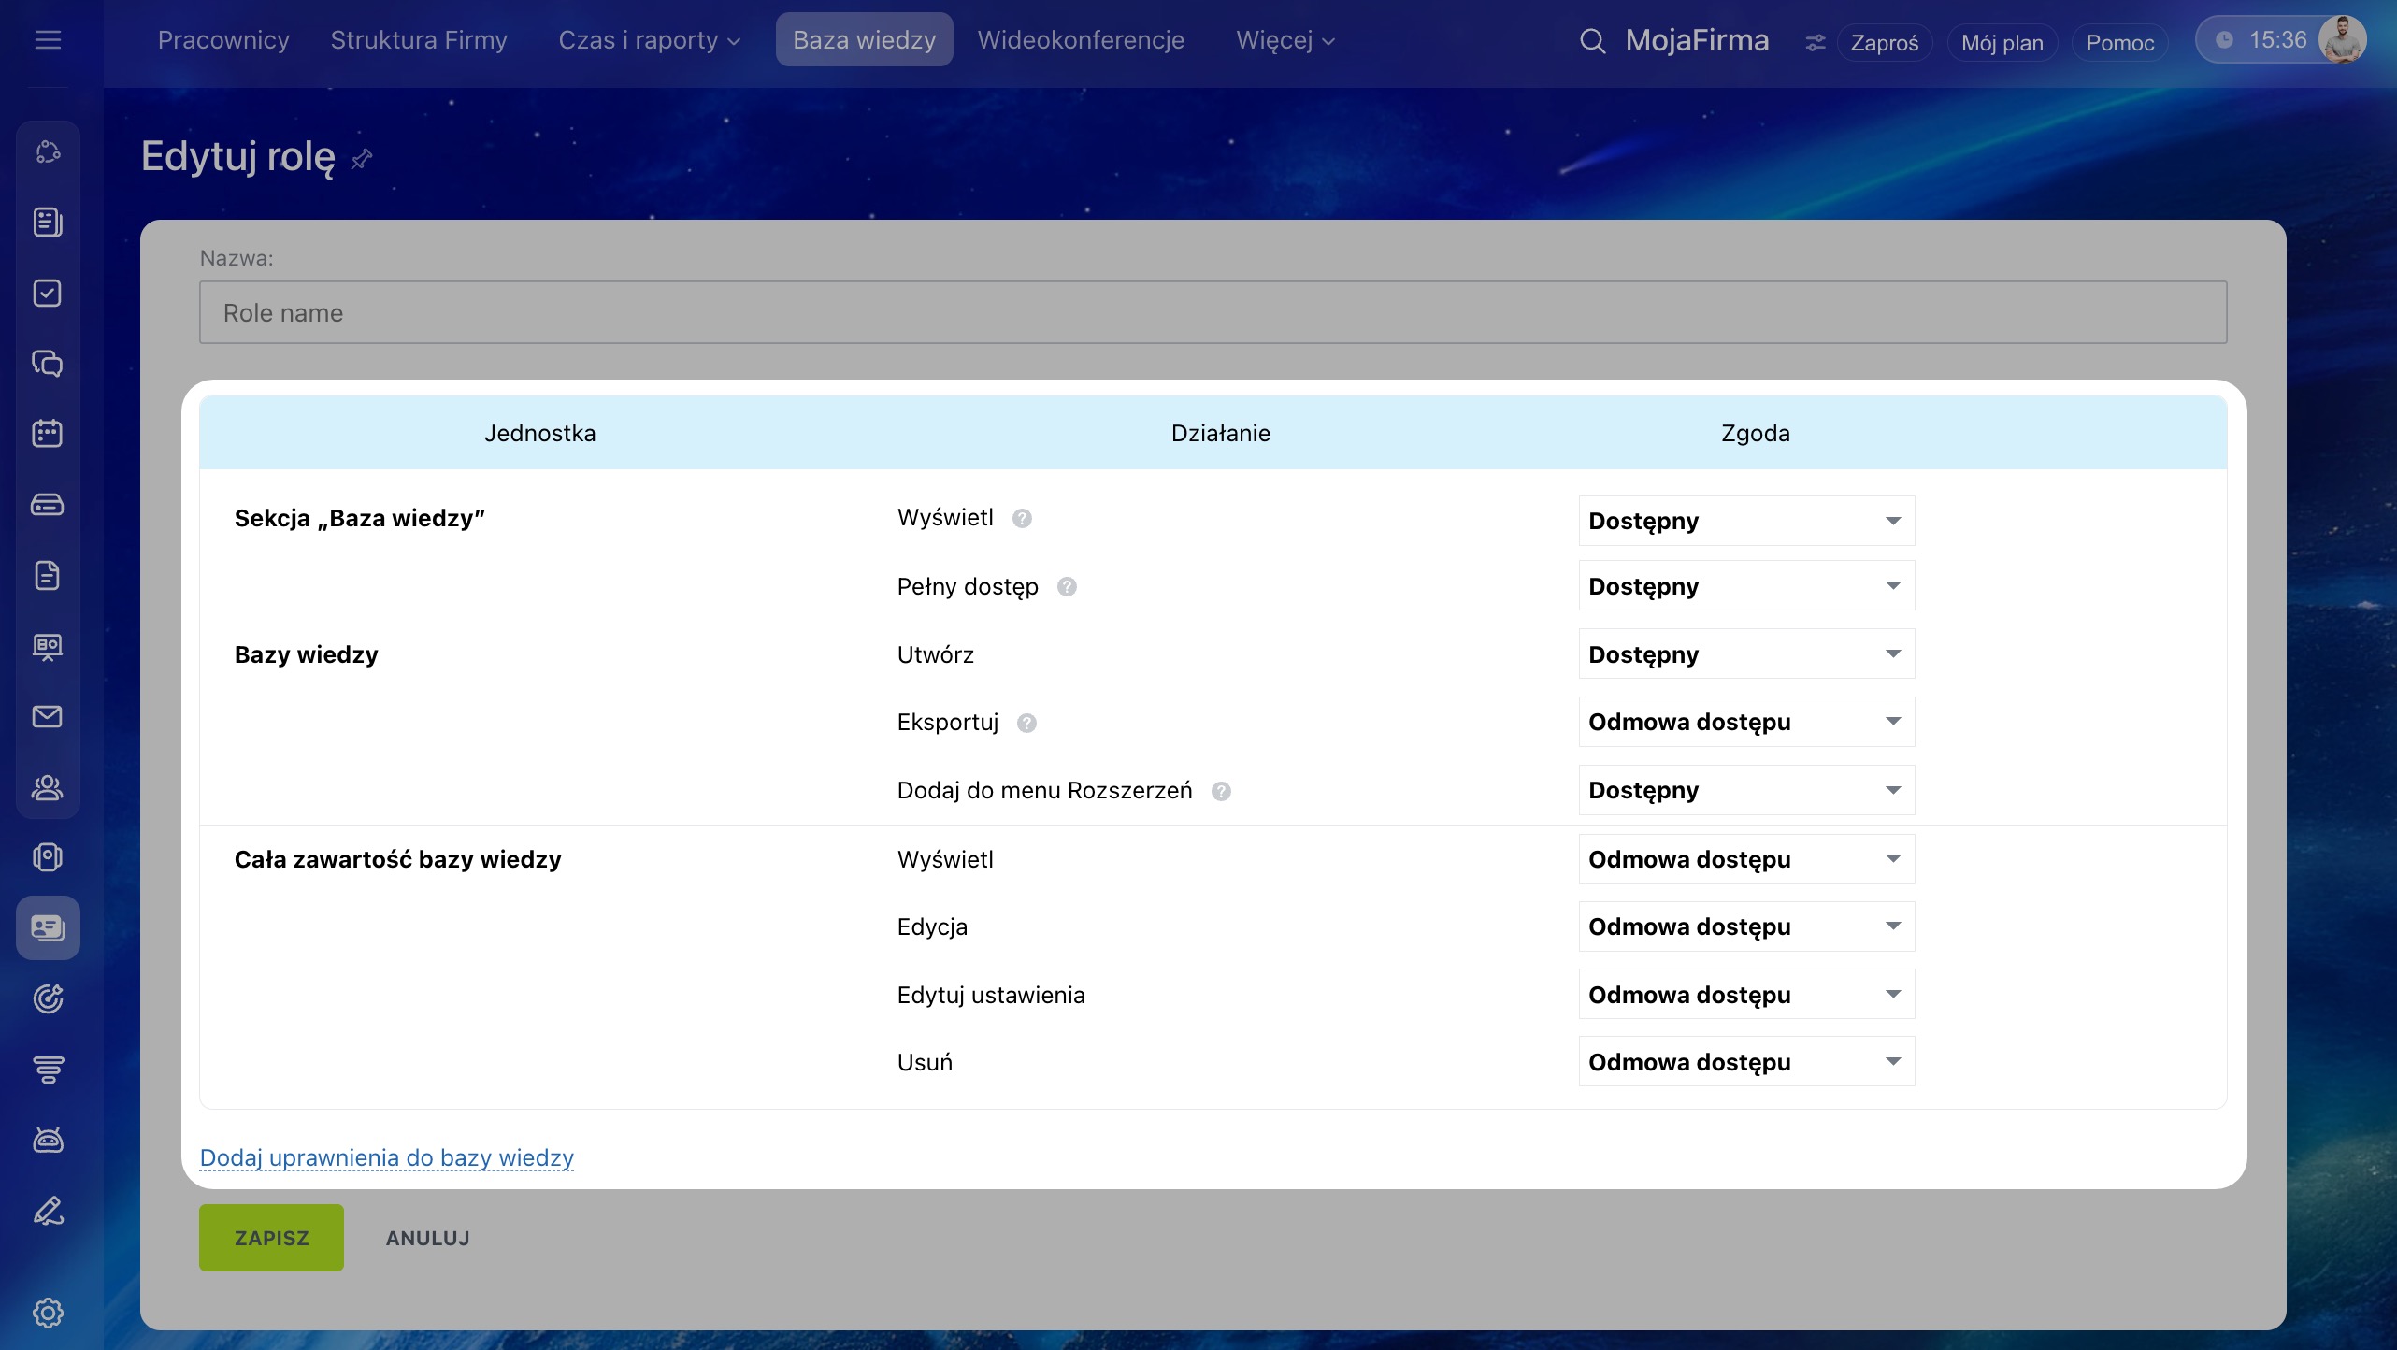Click help icon next to Pełny dostęp
The width and height of the screenshot is (2397, 1350).
[x=1067, y=587]
